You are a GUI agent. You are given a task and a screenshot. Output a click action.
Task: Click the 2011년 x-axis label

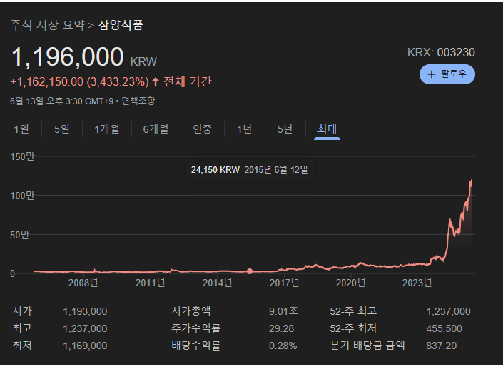150,283
